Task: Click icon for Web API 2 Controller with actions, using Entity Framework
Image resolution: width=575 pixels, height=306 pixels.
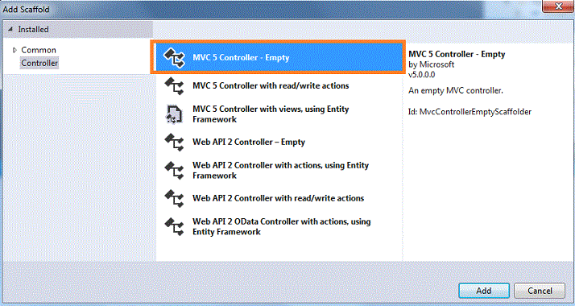Action: [x=174, y=171]
